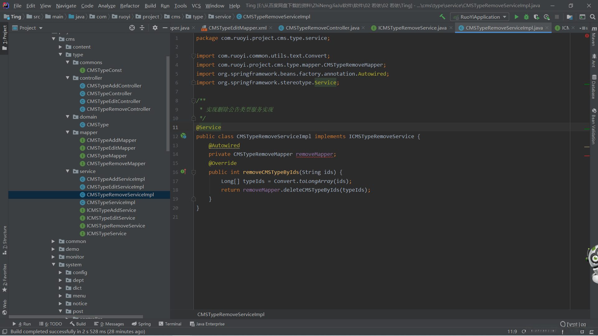Click locate current file crosshair icon
The width and height of the screenshot is (598, 336).
point(132,28)
